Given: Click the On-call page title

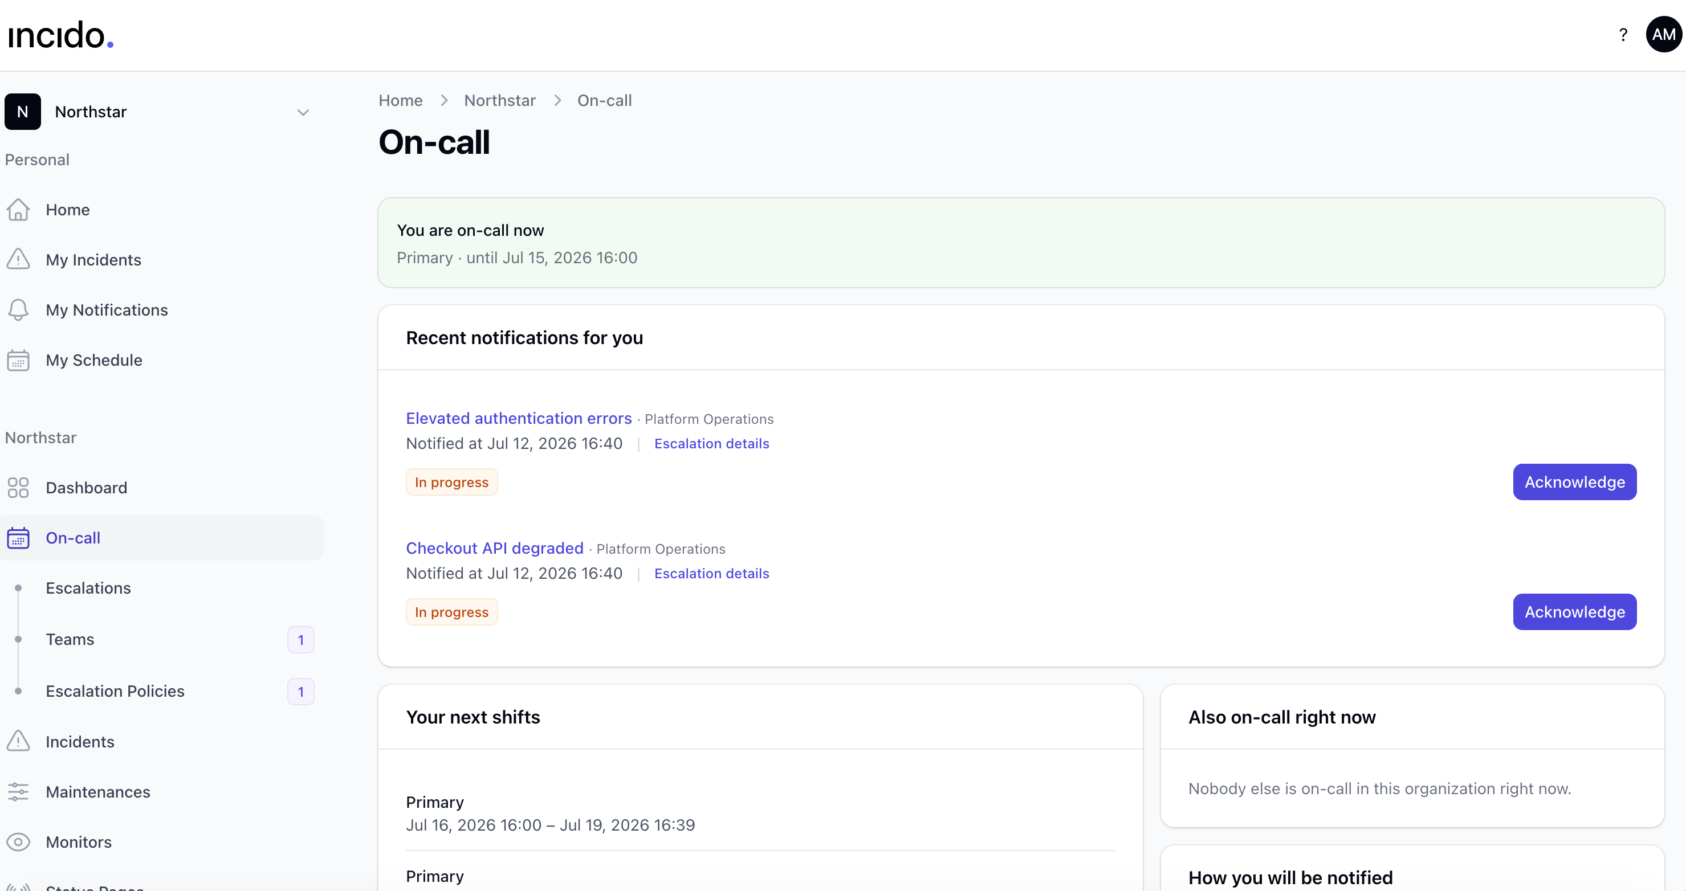Looking at the screenshot, I should (434, 142).
